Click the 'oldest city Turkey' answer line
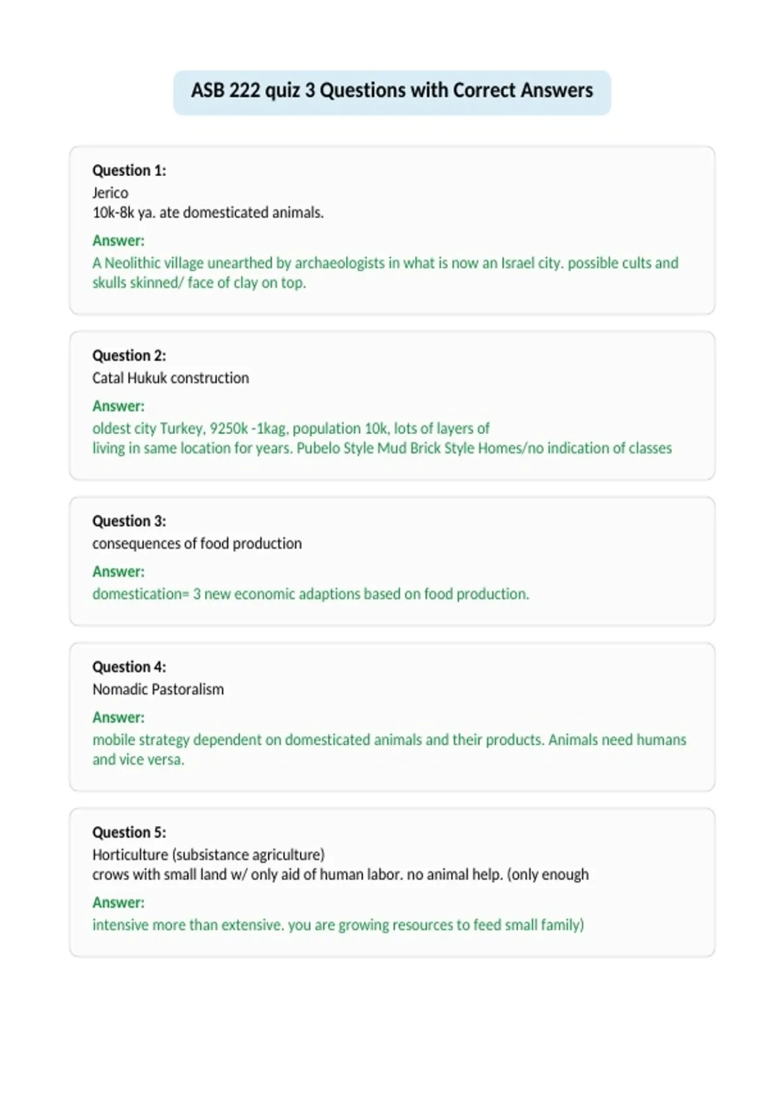This screenshot has width=784, height=1111. (291, 429)
